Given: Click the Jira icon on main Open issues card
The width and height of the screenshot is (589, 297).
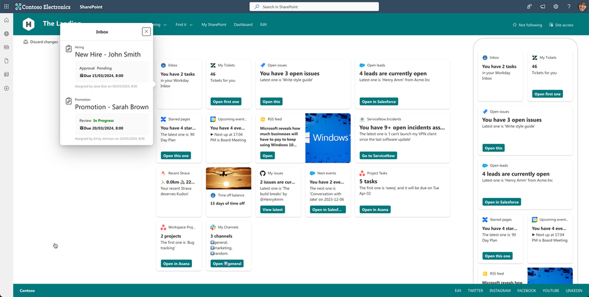Looking at the screenshot, I should pos(263,65).
